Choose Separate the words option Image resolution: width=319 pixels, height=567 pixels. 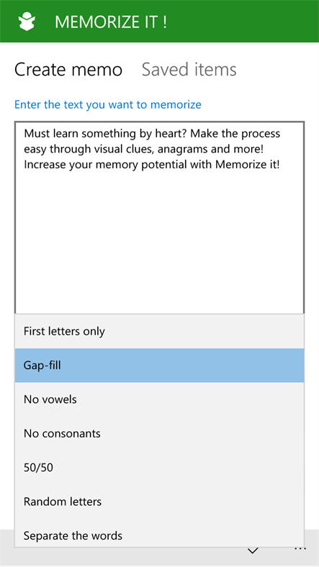coord(159,534)
